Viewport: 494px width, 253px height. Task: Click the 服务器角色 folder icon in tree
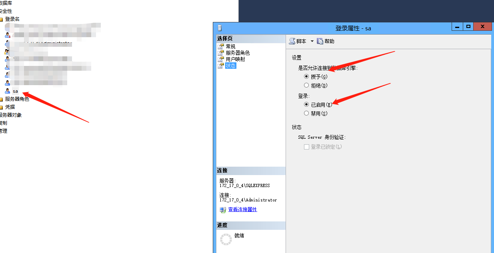[1, 99]
